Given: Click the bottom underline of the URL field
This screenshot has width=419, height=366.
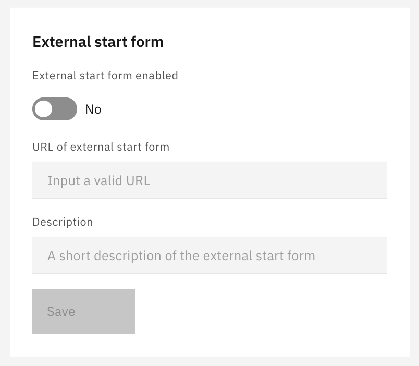Looking at the screenshot, I should coord(208,199).
